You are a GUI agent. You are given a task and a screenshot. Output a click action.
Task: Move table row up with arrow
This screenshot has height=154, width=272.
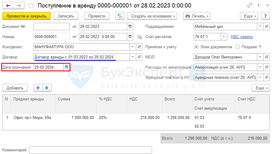pos(38,88)
